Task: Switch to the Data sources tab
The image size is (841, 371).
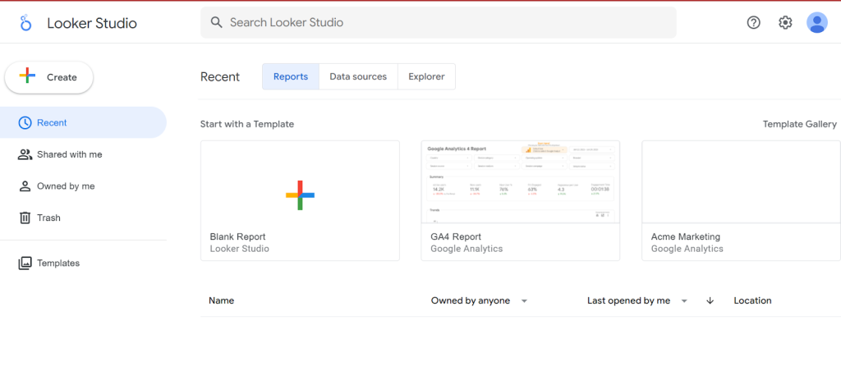Action: pyautogui.click(x=358, y=76)
